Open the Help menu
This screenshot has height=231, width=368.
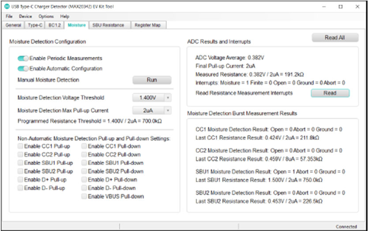64,16
